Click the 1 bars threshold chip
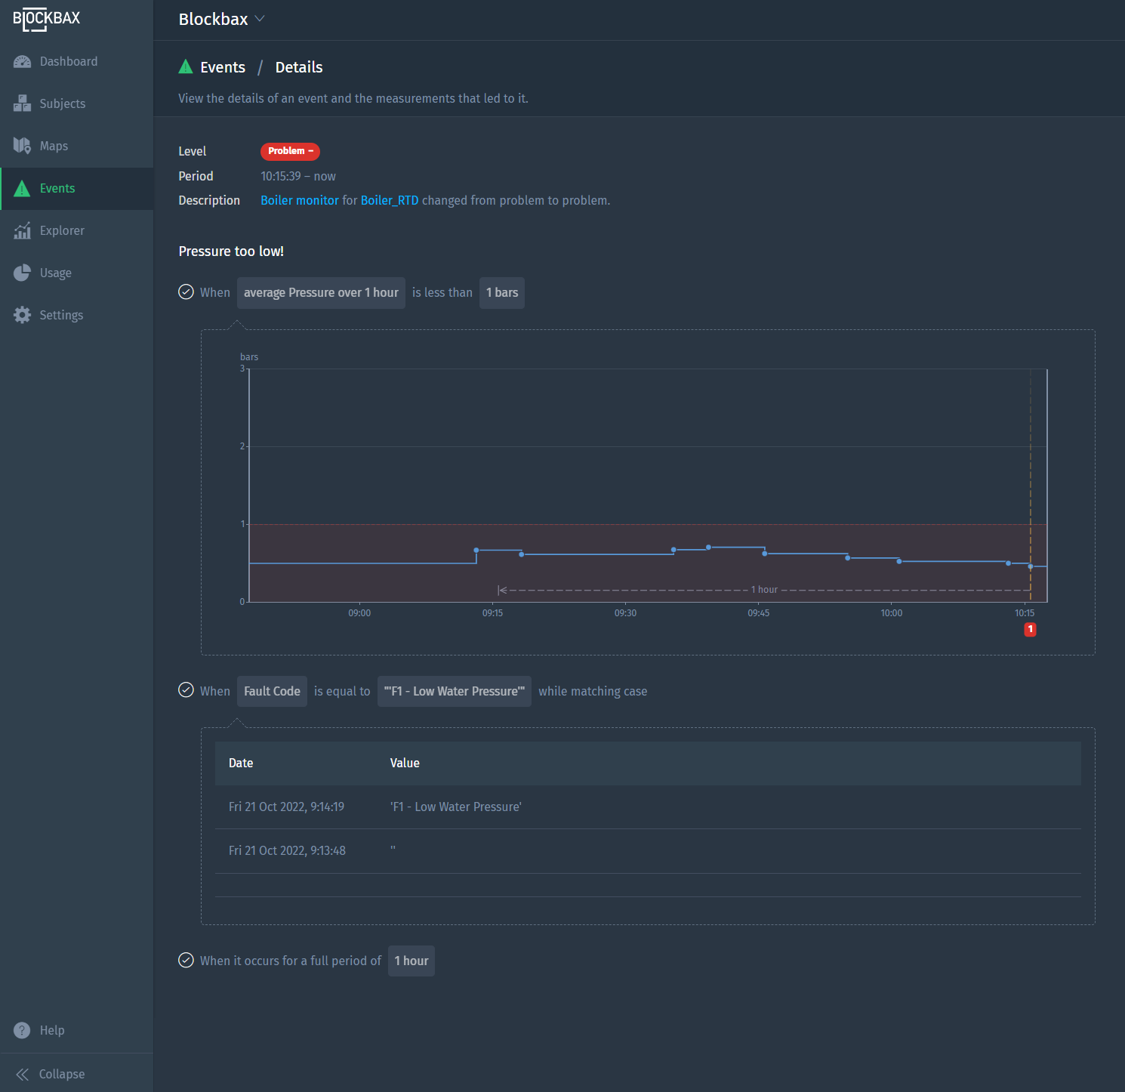 pyautogui.click(x=501, y=293)
